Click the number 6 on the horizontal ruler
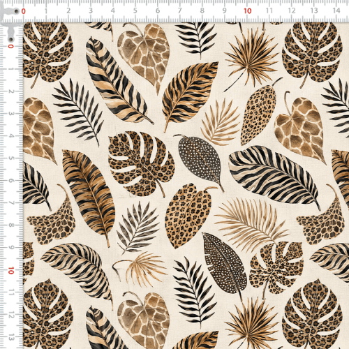 point(158,10)
